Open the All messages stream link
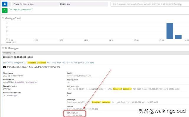The height and width of the screenshot is (117, 189). point(12,95)
